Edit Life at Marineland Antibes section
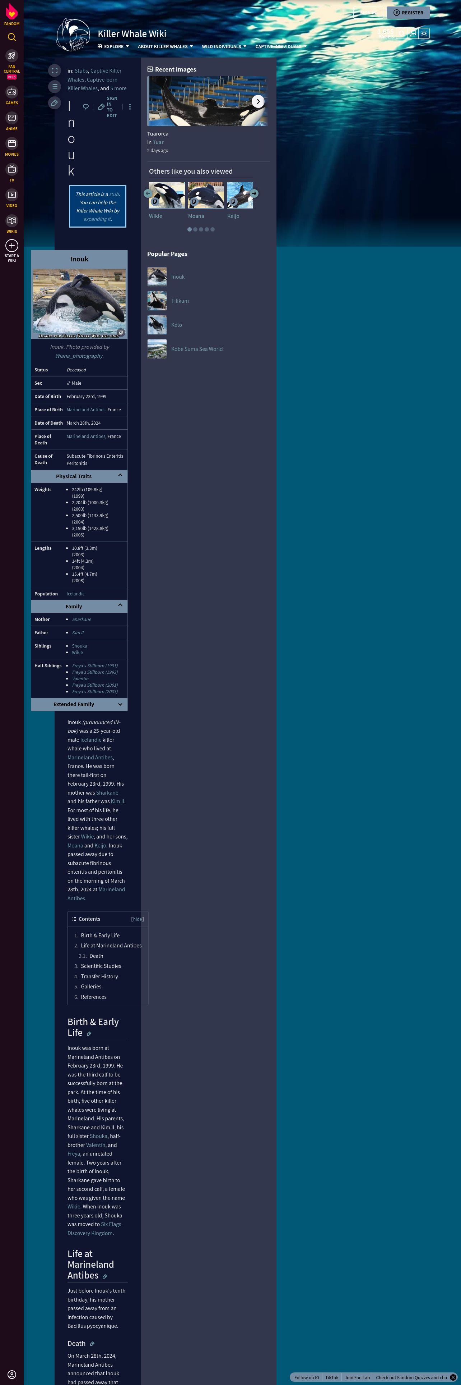Viewport: 461px width, 1385px height. [104, 1276]
